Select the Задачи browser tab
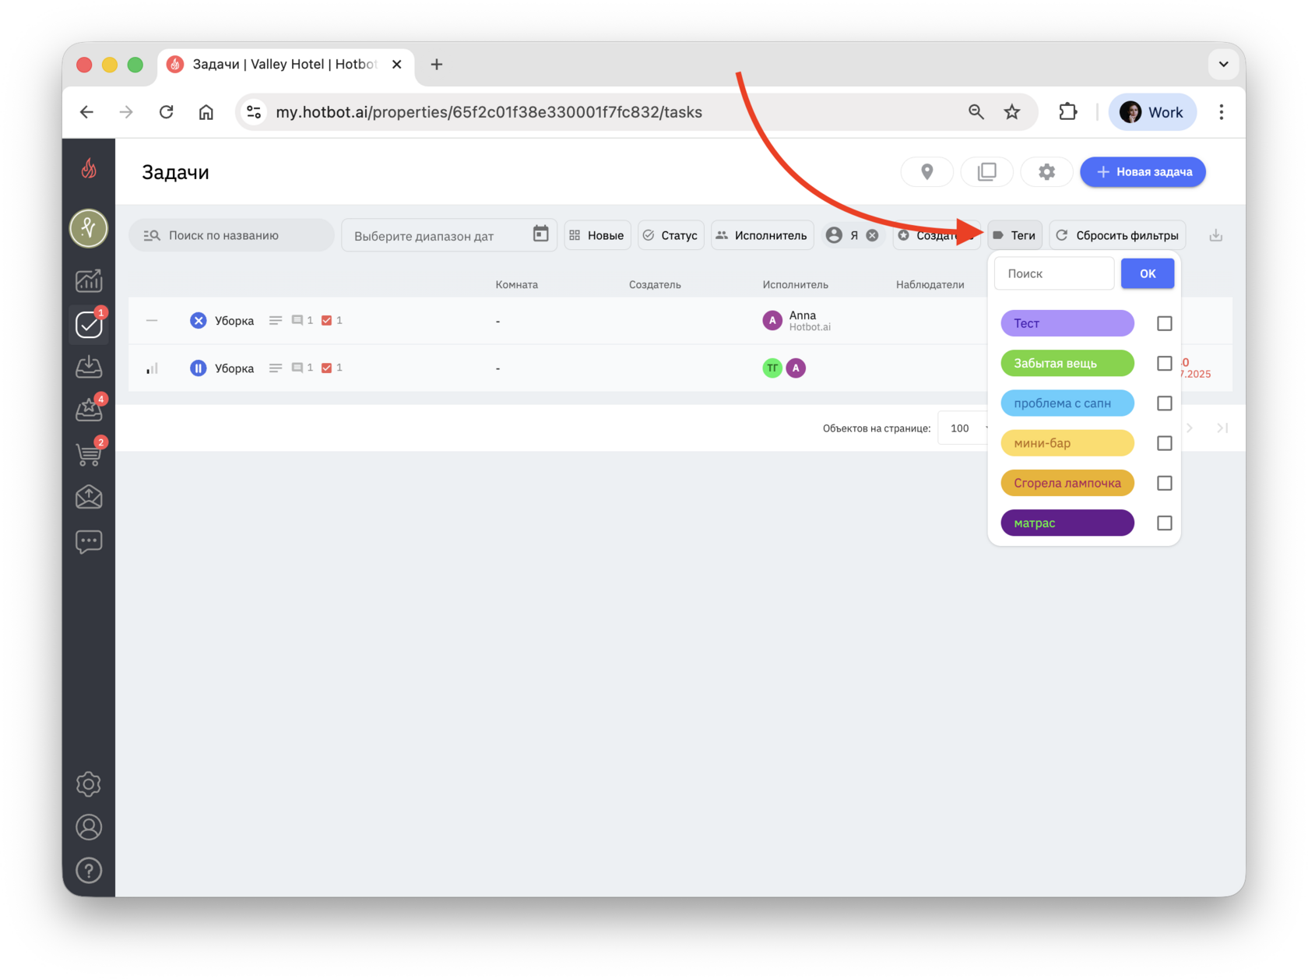 pyautogui.click(x=287, y=65)
